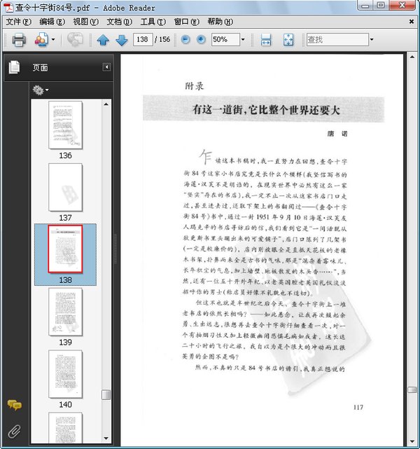Go to previous page with up arrow
Image resolution: width=420 pixels, height=449 pixels.
click(x=104, y=40)
